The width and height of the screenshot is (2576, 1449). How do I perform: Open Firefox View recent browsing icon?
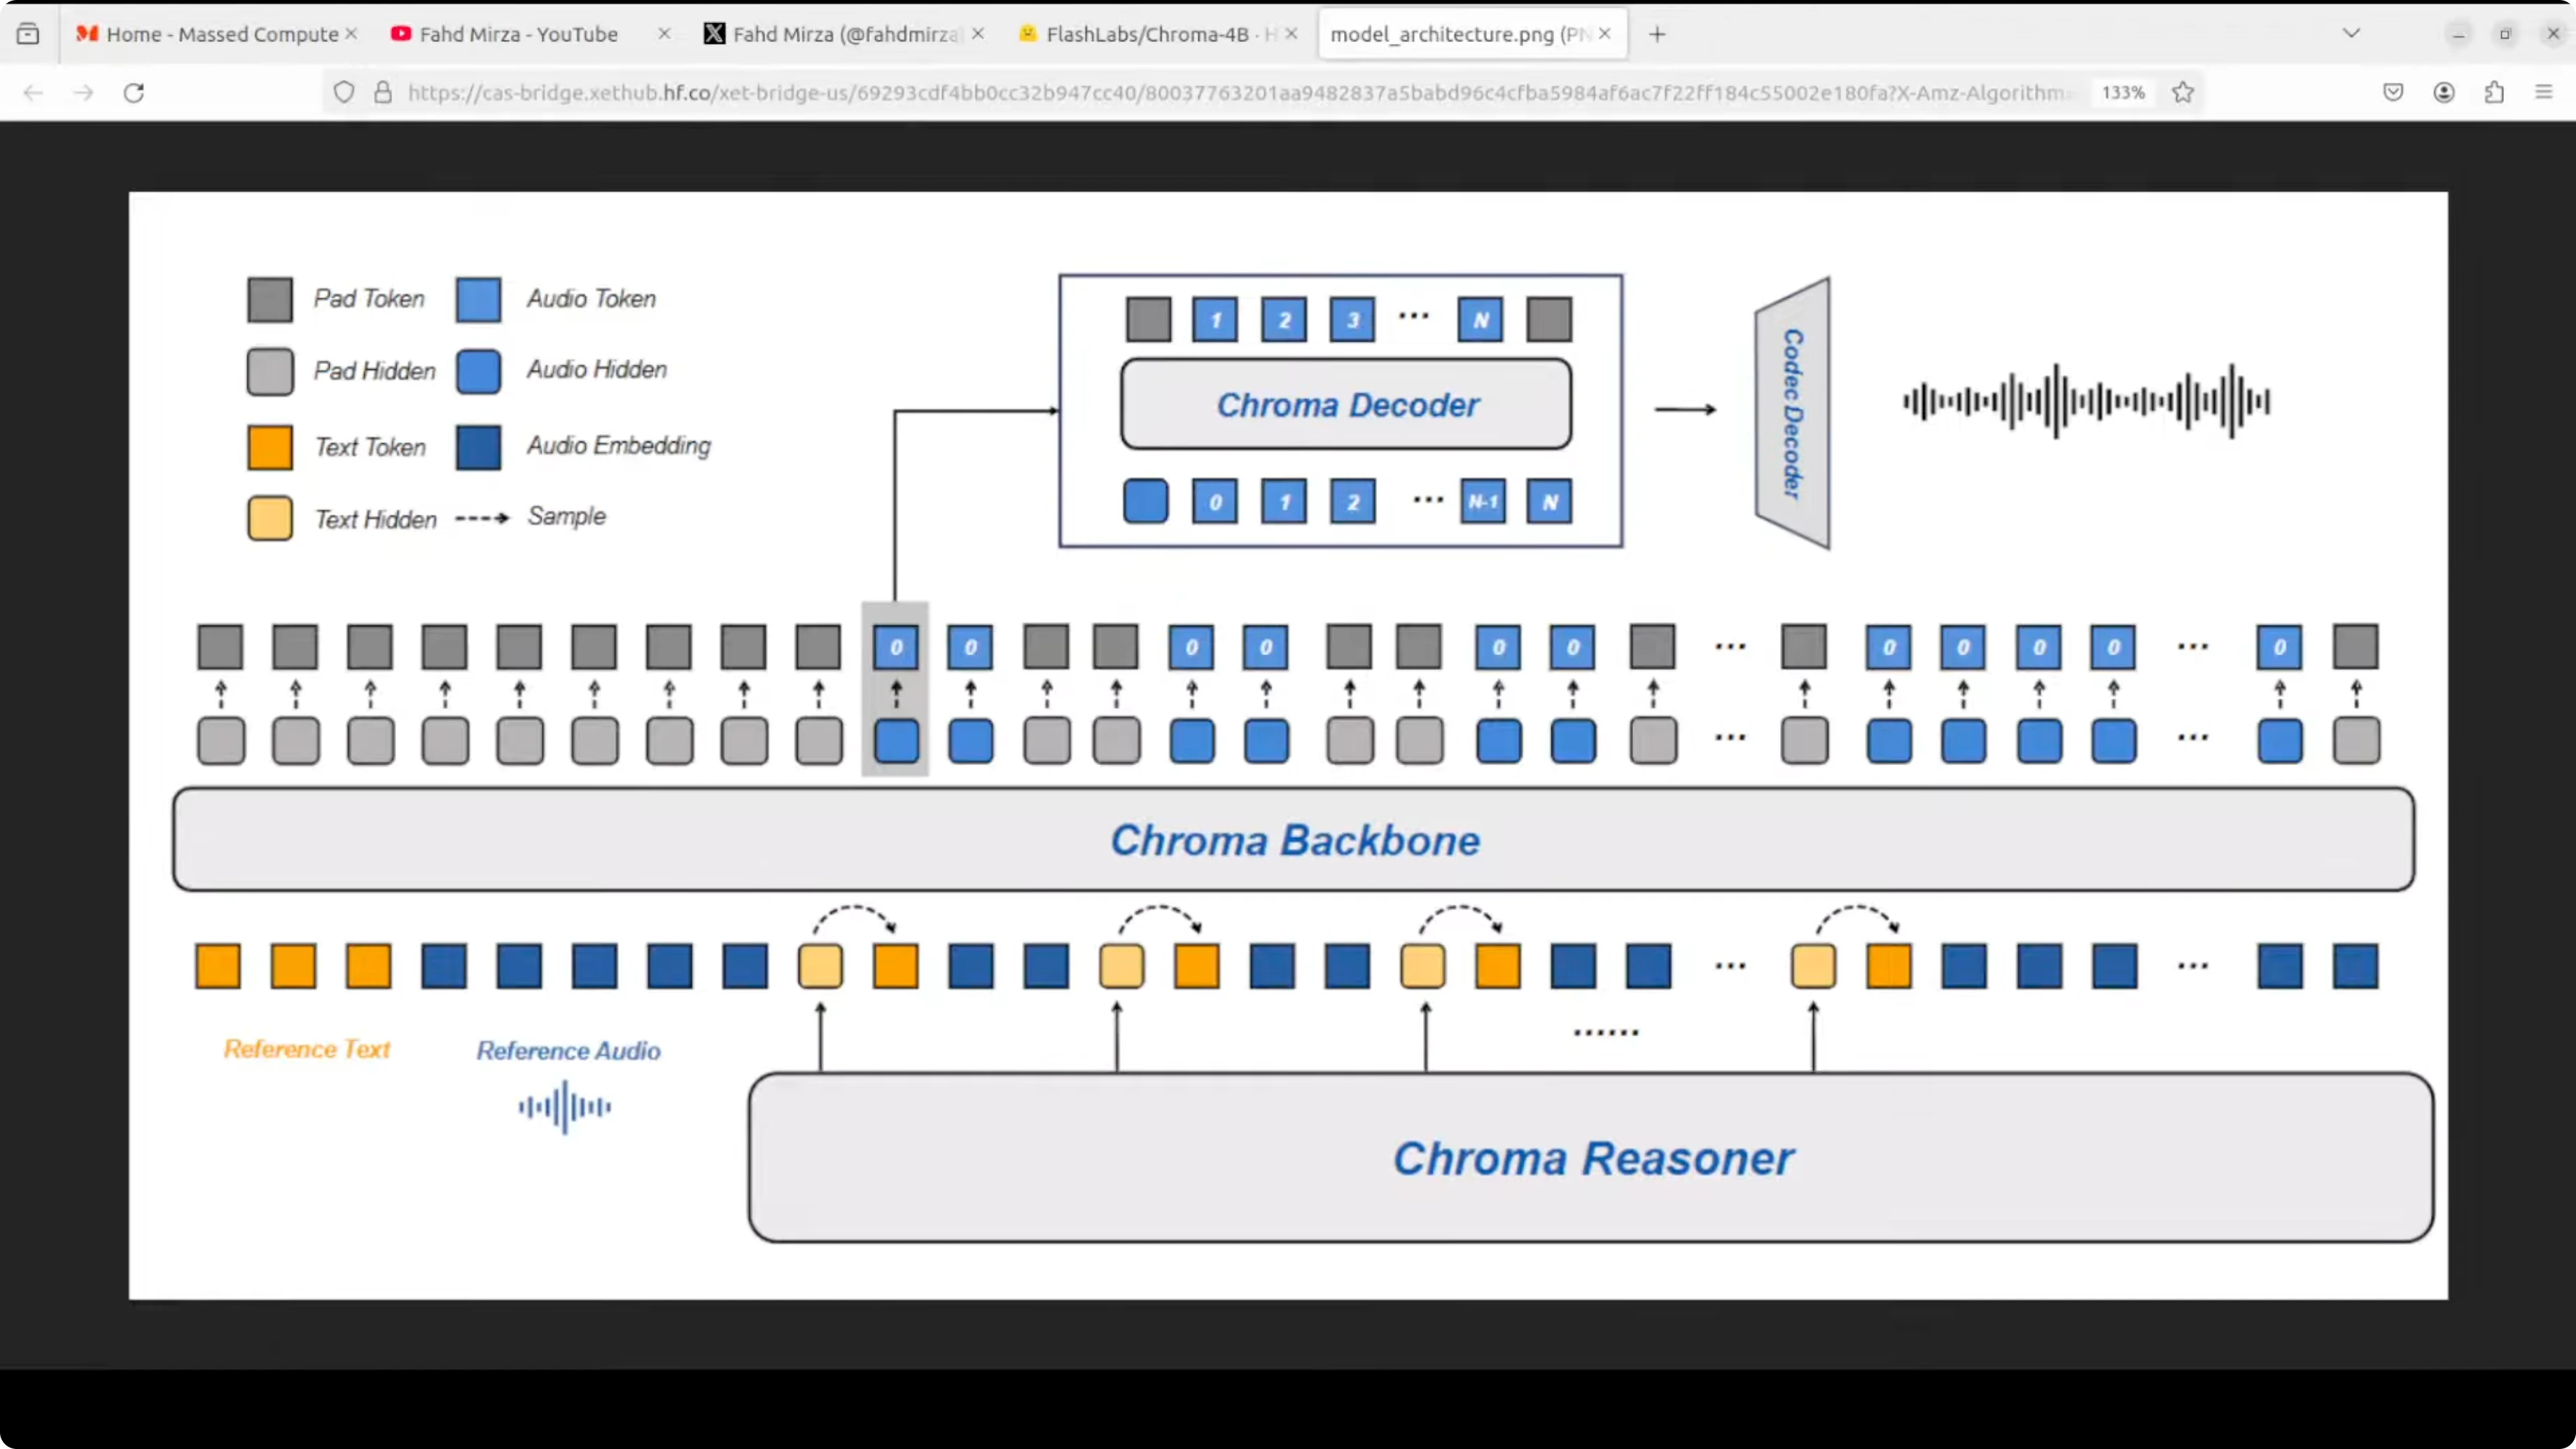tap(28, 34)
